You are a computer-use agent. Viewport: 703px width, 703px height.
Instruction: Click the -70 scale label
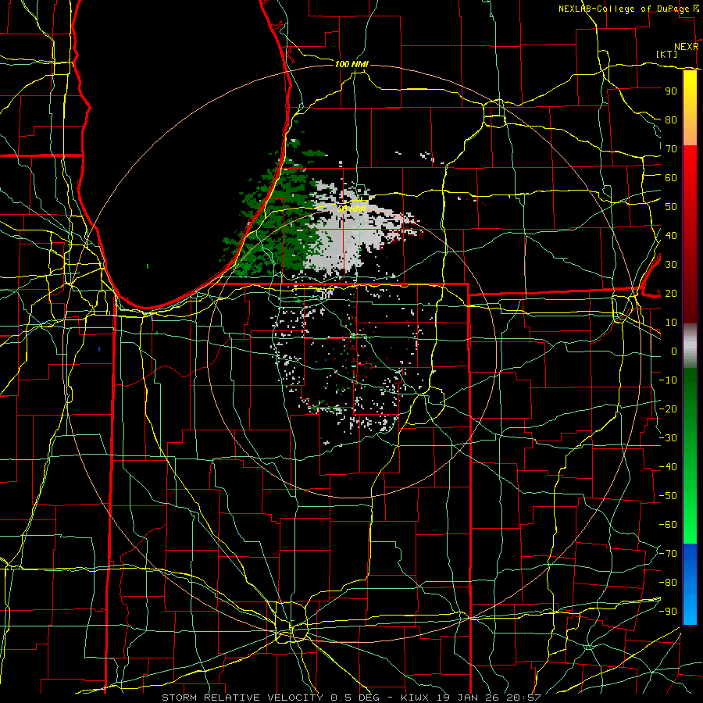coord(668,554)
